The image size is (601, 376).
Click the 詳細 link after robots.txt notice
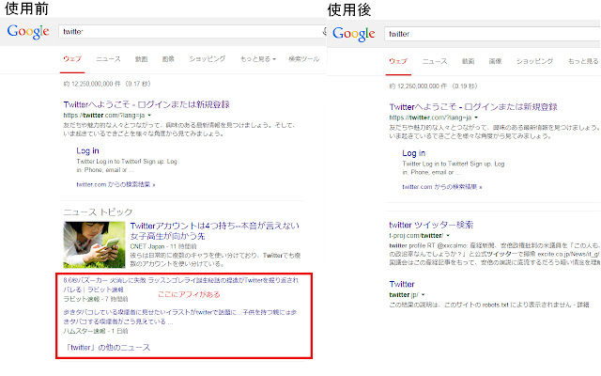[583, 305]
